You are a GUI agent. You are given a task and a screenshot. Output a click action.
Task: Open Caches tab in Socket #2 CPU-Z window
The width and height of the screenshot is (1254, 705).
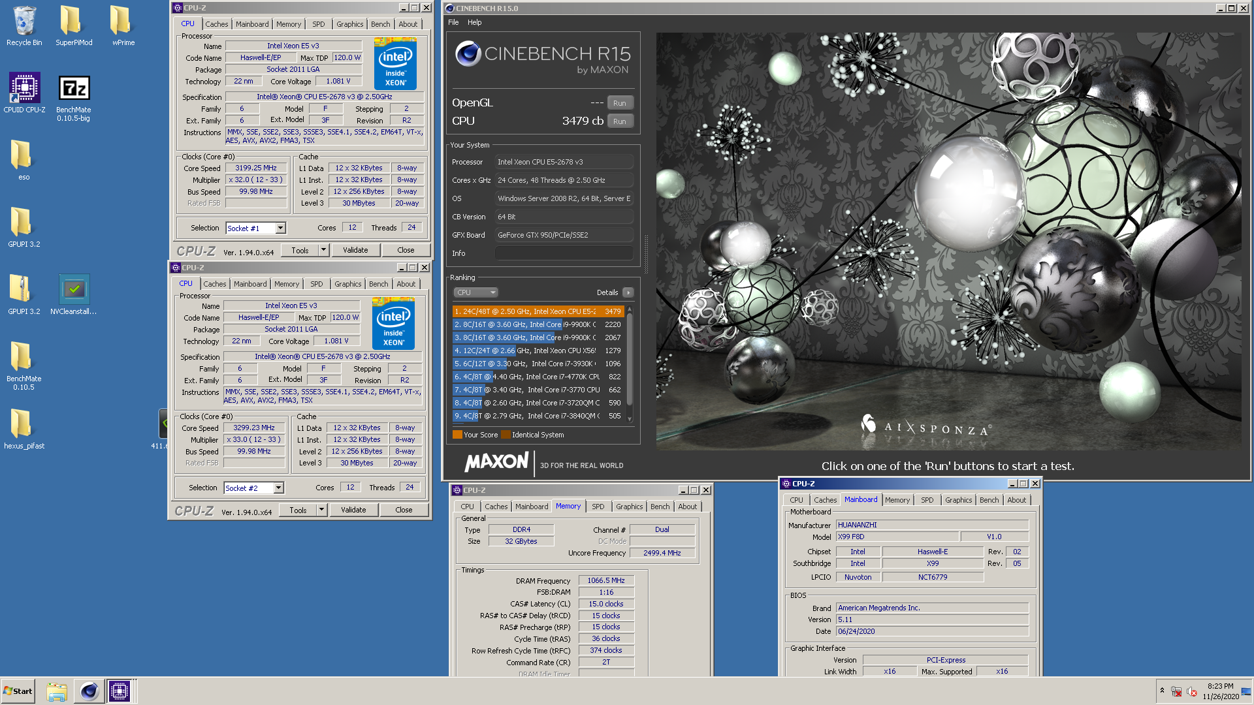tap(215, 284)
